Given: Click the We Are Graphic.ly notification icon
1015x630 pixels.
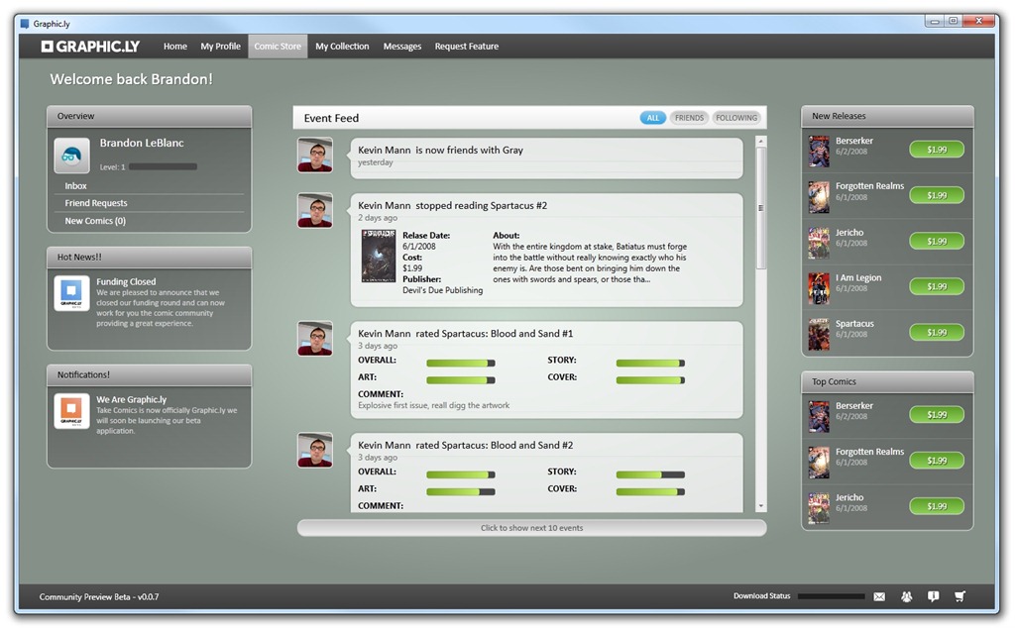Looking at the screenshot, I should tap(71, 411).
